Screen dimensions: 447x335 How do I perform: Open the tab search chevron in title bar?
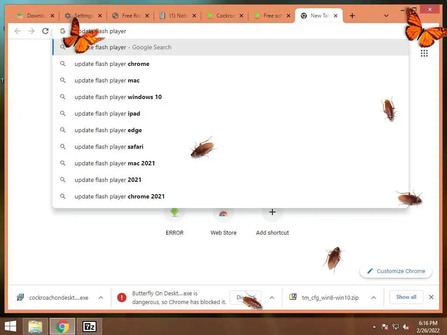tap(386, 16)
